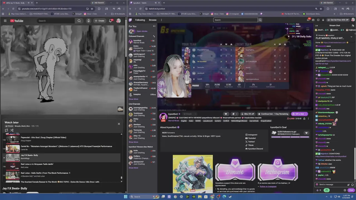The image size is (356, 200).
Task: Open Twitch Get Bits icon
Action: coord(323,20)
